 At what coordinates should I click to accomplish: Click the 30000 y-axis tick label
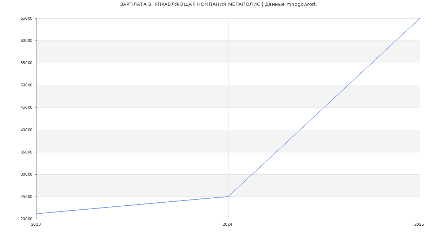26,174
